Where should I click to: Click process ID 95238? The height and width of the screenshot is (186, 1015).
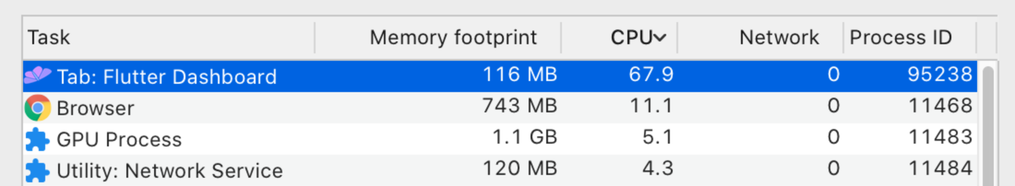[x=940, y=75]
